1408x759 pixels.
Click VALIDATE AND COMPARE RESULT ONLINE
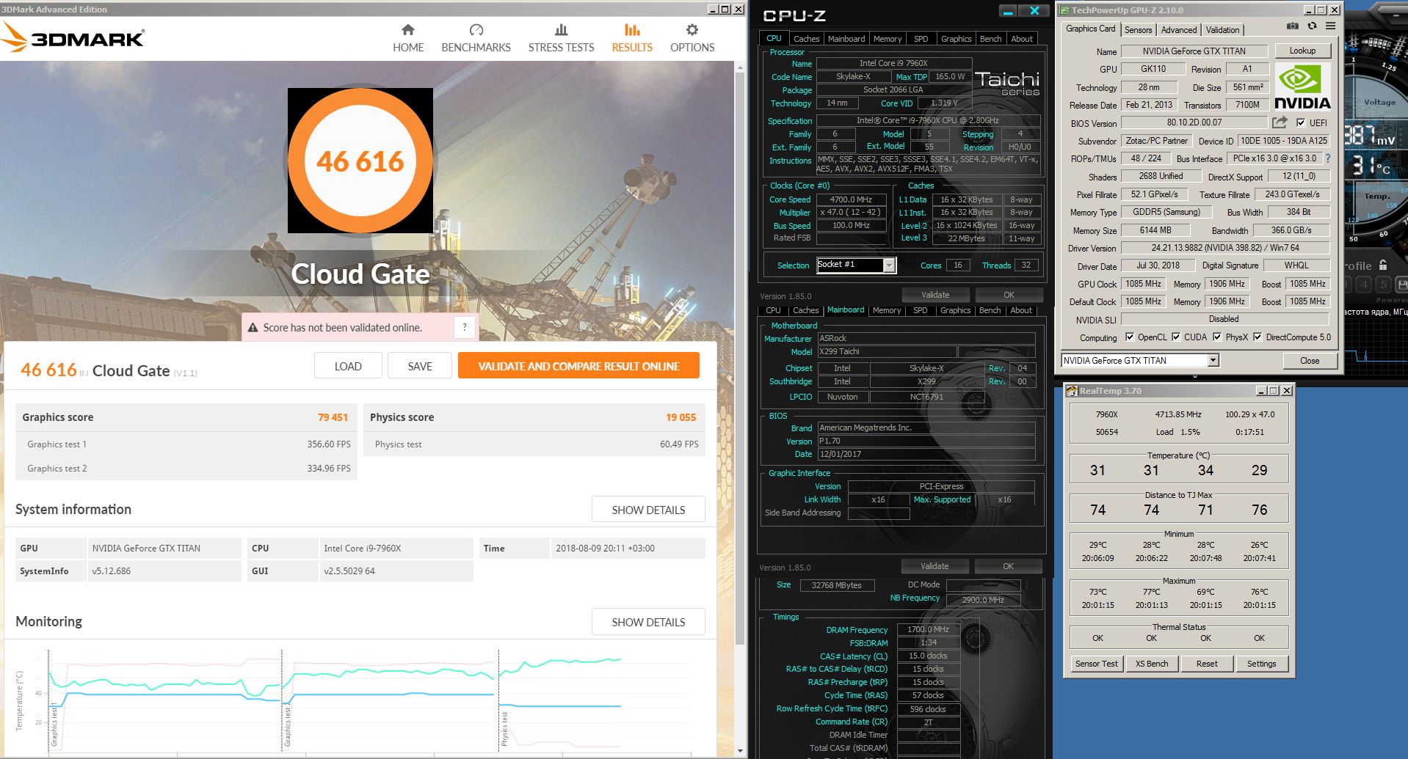pos(578,366)
